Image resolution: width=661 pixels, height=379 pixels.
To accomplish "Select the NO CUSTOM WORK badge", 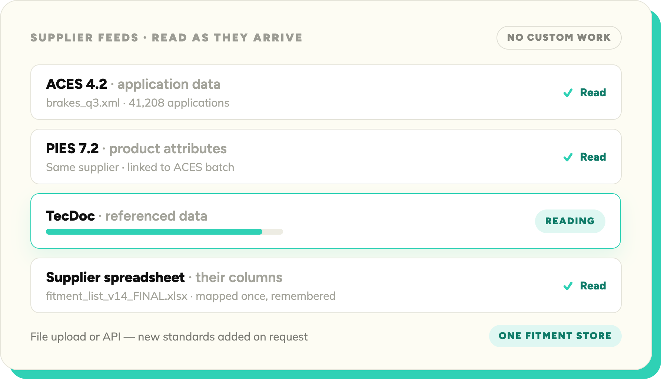I will (559, 37).
